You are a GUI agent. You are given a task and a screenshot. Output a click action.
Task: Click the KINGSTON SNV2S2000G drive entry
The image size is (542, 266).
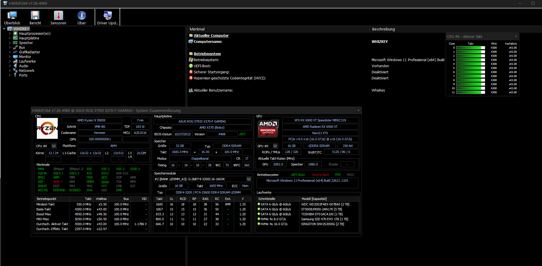[323, 224]
